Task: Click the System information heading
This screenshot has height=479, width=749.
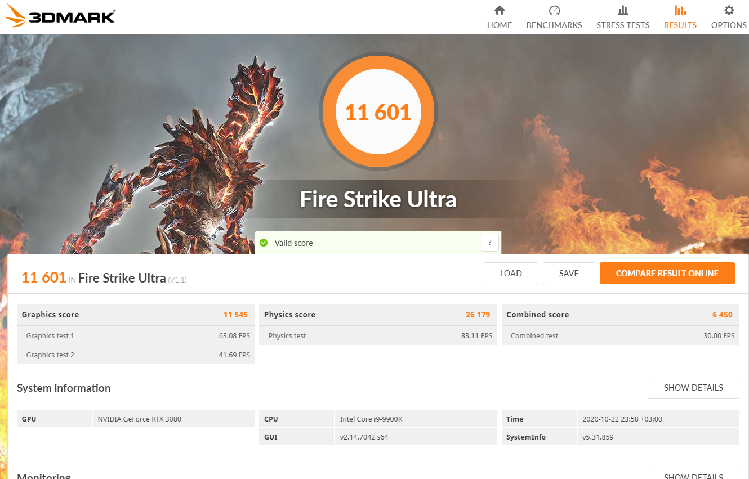Action: tap(64, 388)
